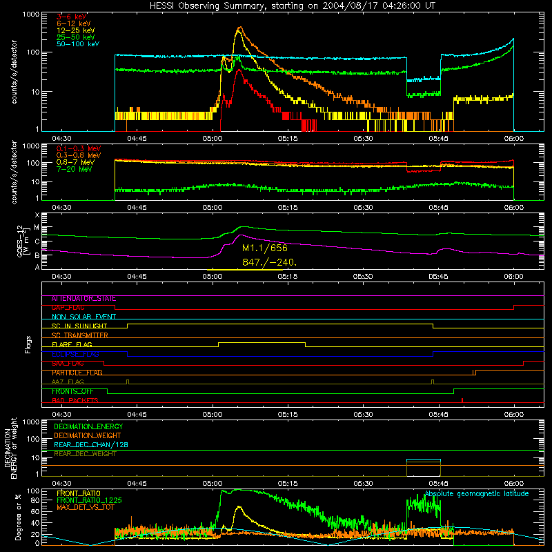Select the DECIMATION_ENERGY legend label
Screen dimensions: 552x552
coord(88,426)
